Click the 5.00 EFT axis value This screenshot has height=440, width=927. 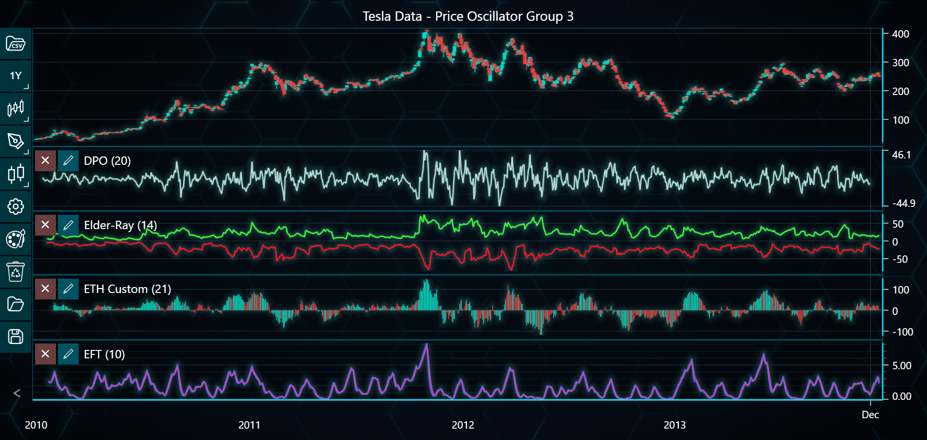902,366
